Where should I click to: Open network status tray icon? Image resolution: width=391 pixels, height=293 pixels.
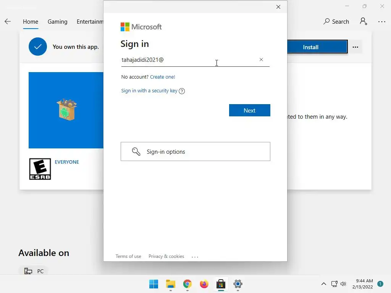point(334,284)
